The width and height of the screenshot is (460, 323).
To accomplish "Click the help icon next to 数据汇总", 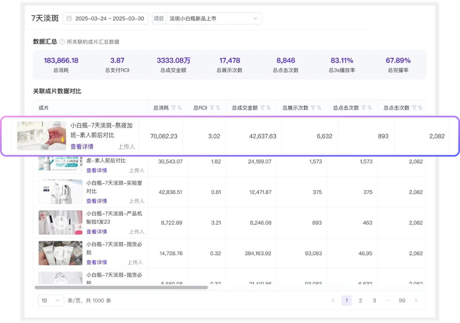I will (62, 42).
